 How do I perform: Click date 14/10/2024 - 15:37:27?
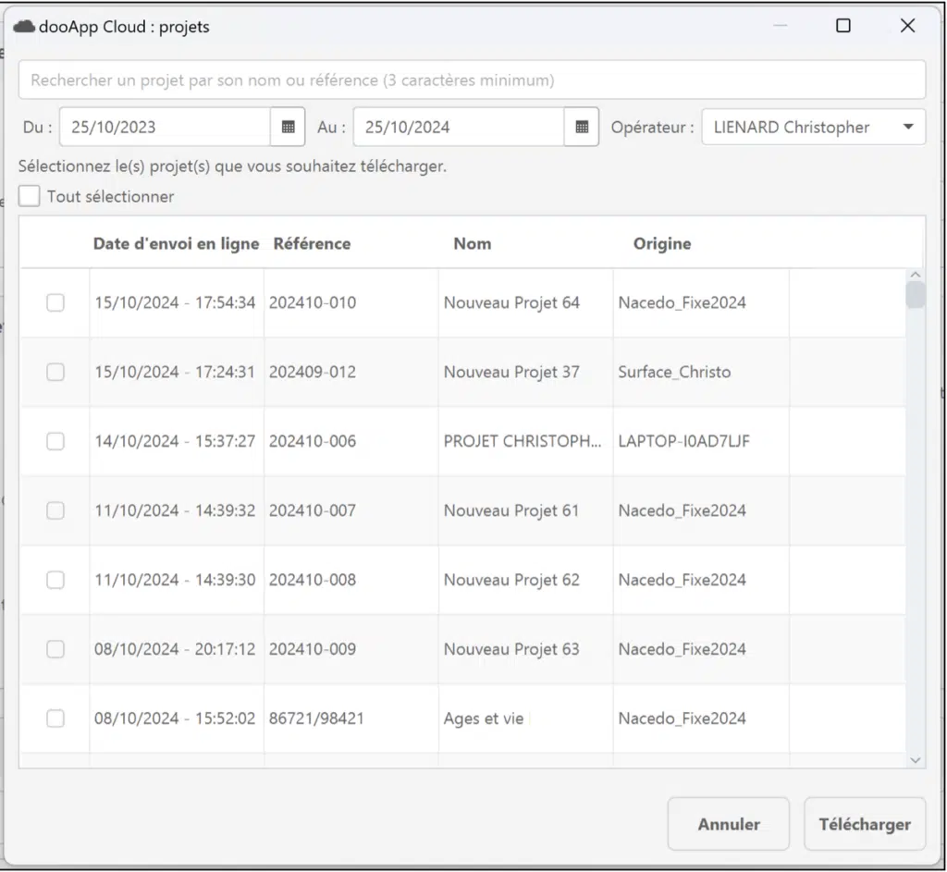point(175,441)
